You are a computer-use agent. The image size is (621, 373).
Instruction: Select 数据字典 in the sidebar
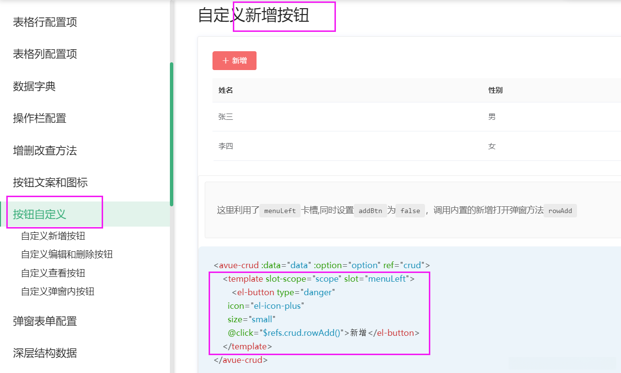34,86
